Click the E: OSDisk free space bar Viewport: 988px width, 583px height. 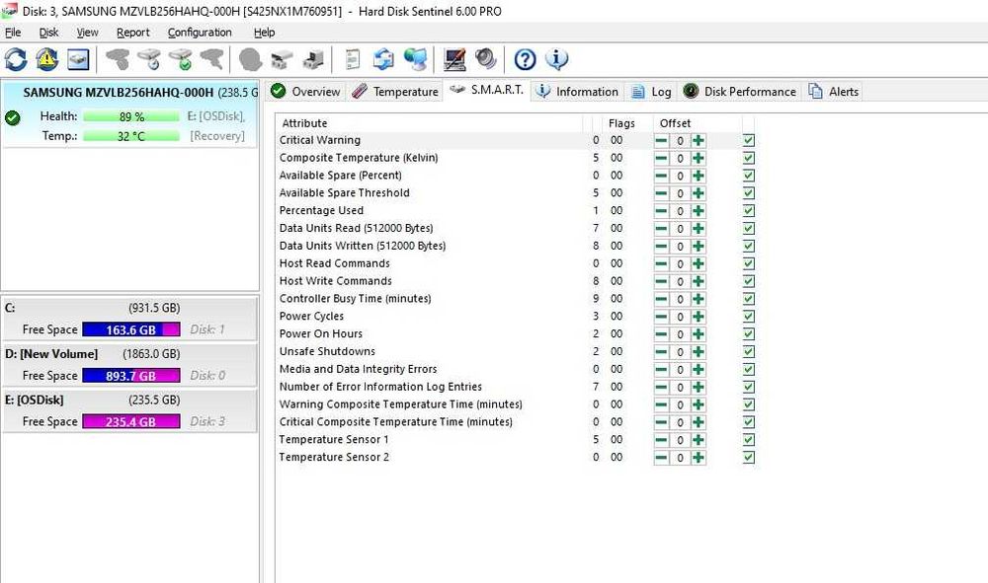tap(131, 421)
